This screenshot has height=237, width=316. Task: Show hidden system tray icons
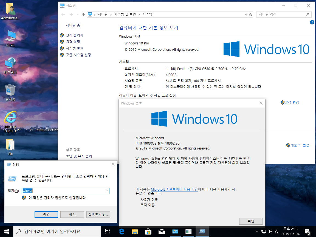[x=257, y=232]
